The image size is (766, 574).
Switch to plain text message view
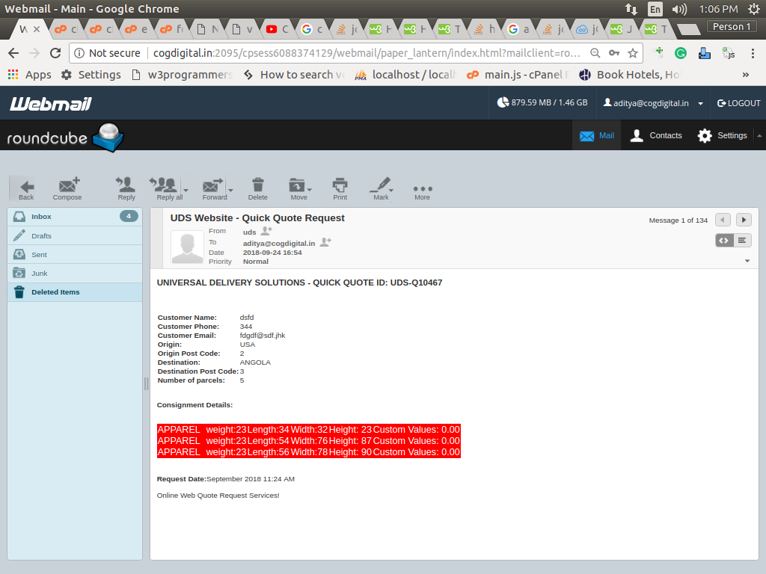click(x=742, y=240)
